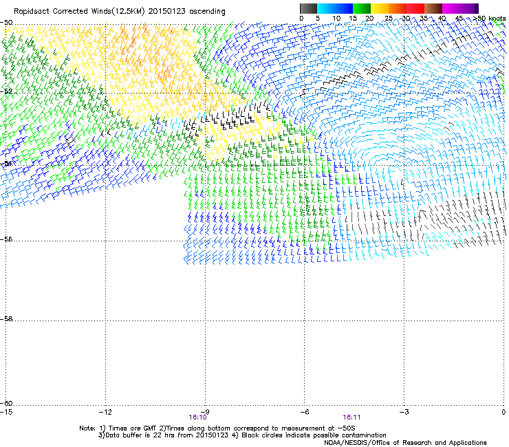Click the legend number 25
The height and width of the screenshot is (447, 509).
pyautogui.click(x=389, y=19)
